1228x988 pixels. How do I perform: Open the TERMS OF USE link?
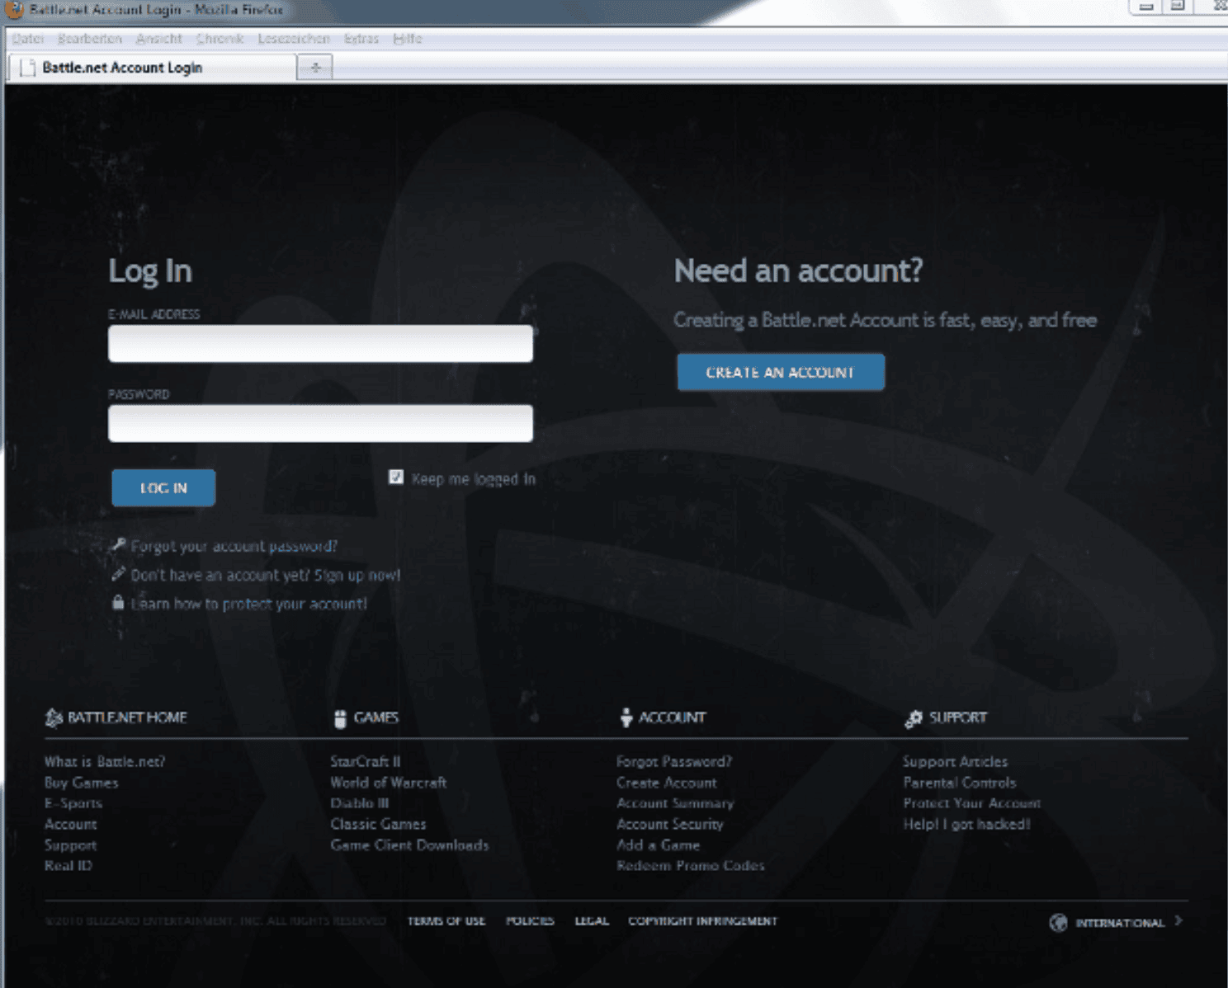(446, 921)
